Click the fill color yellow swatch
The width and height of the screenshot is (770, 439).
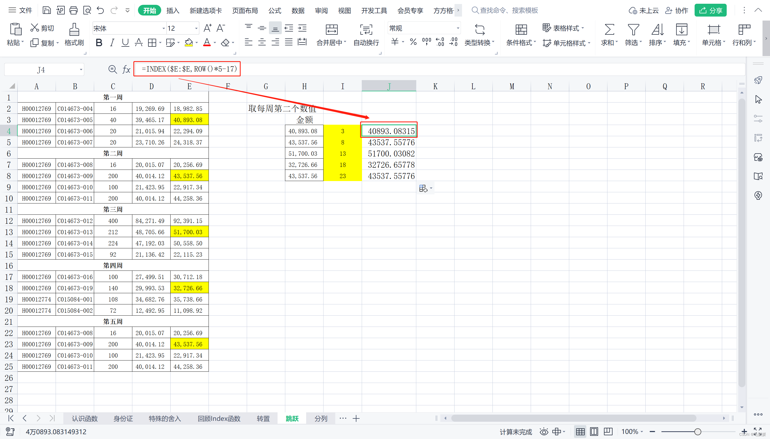click(x=189, y=43)
